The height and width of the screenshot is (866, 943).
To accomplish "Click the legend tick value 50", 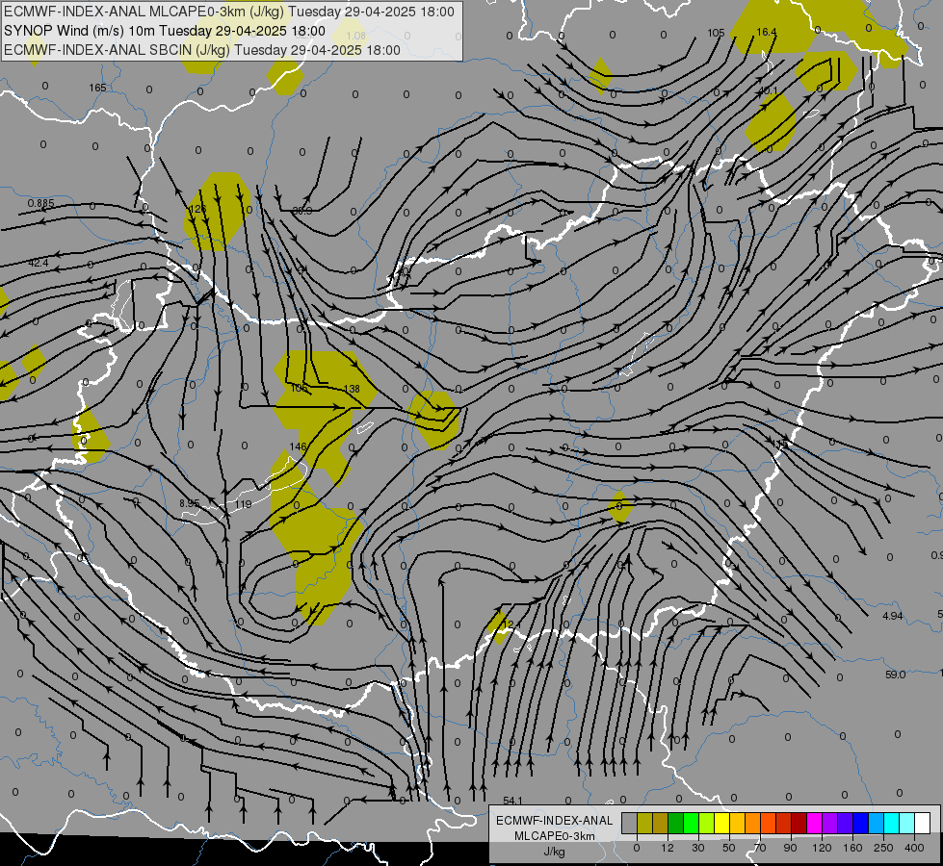I will (x=729, y=848).
